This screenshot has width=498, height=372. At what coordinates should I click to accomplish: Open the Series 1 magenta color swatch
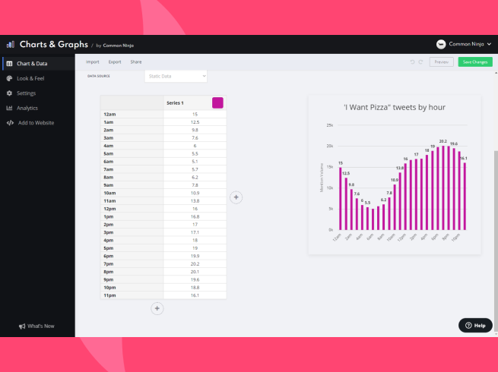click(x=217, y=102)
